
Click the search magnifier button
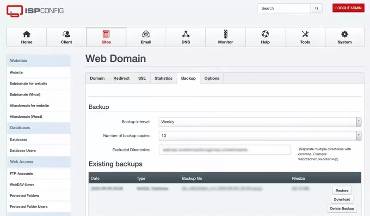(x=317, y=8)
